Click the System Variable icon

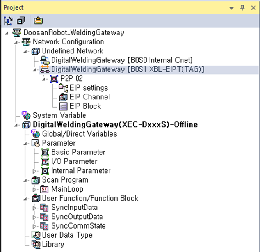[27, 115]
